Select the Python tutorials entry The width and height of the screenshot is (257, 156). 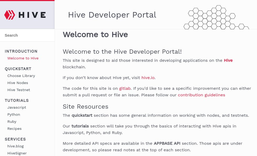(x=14, y=114)
